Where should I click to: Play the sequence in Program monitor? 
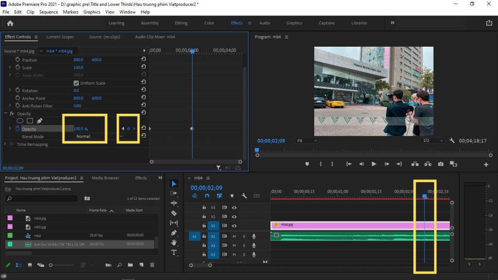(x=373, y=164)
